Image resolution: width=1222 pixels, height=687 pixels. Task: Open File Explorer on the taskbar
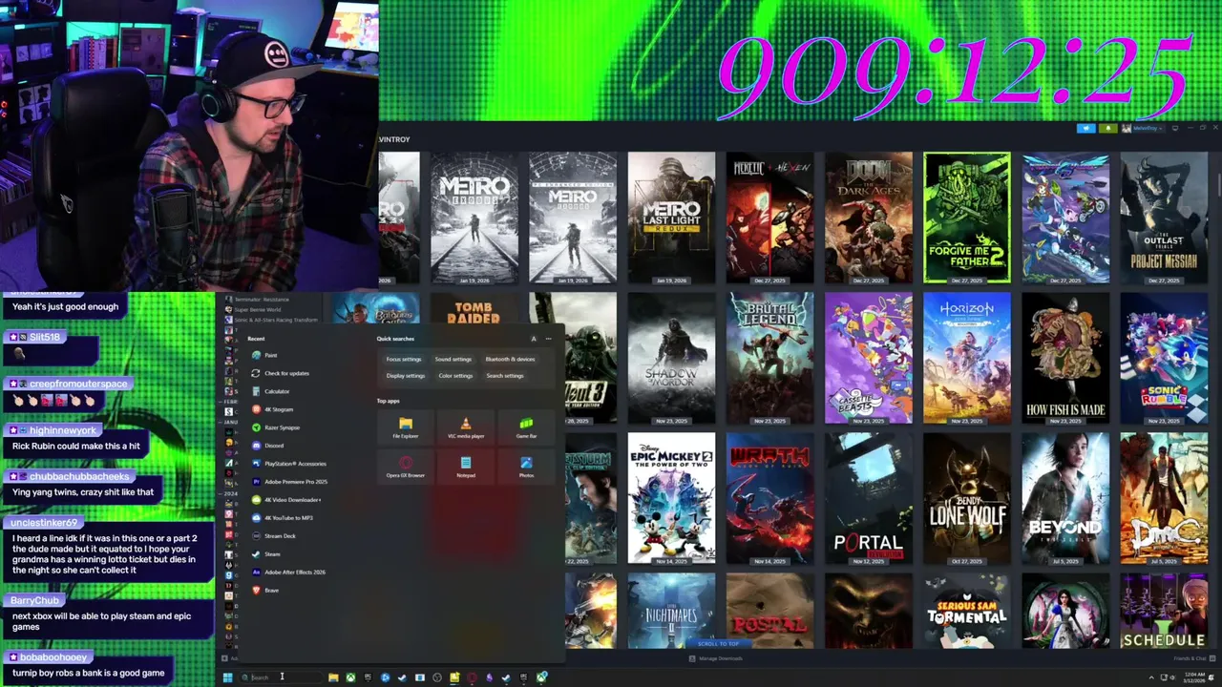tap(333, 677)
